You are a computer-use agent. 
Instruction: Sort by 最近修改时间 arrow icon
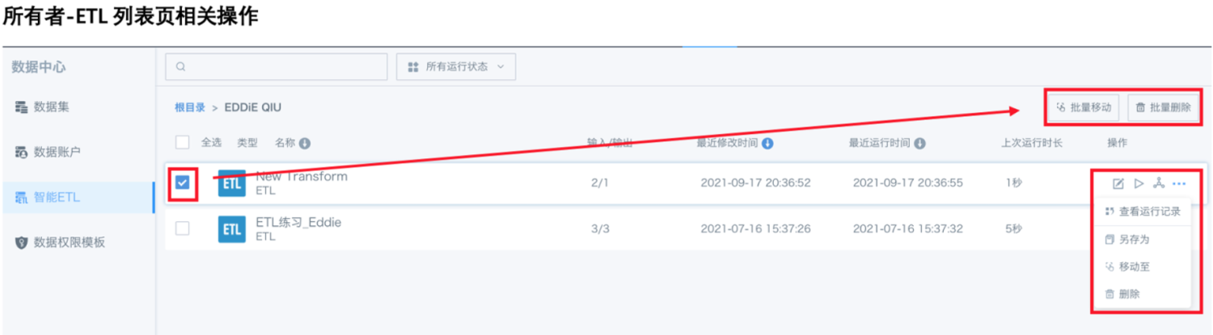pos(767,144)
